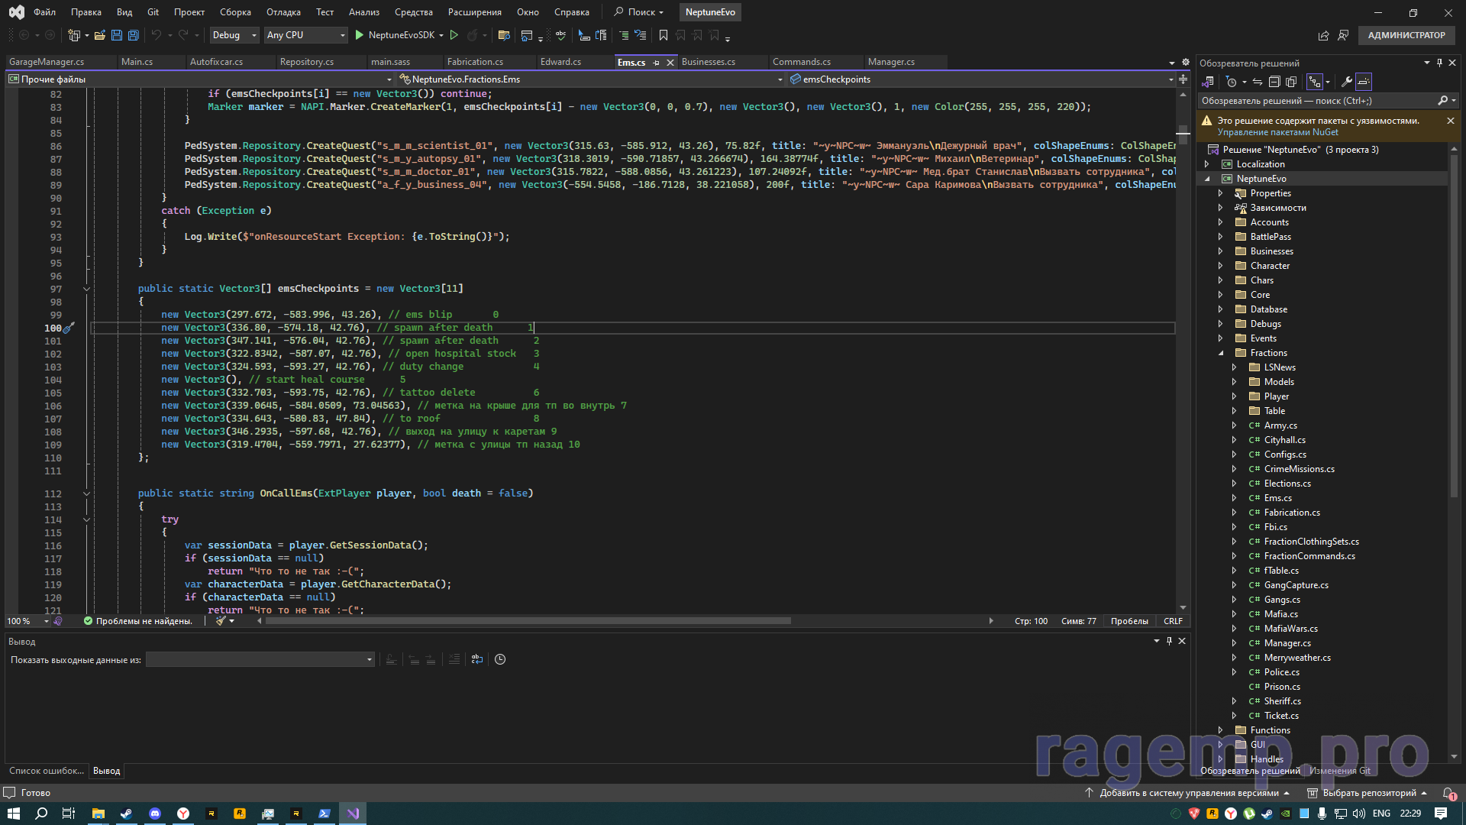The height and width of the screenshot is (825, 1466).
Task: Toggle the pin on the Ems.cs tab
Action: pyautogui.click(x=656, y=63)
